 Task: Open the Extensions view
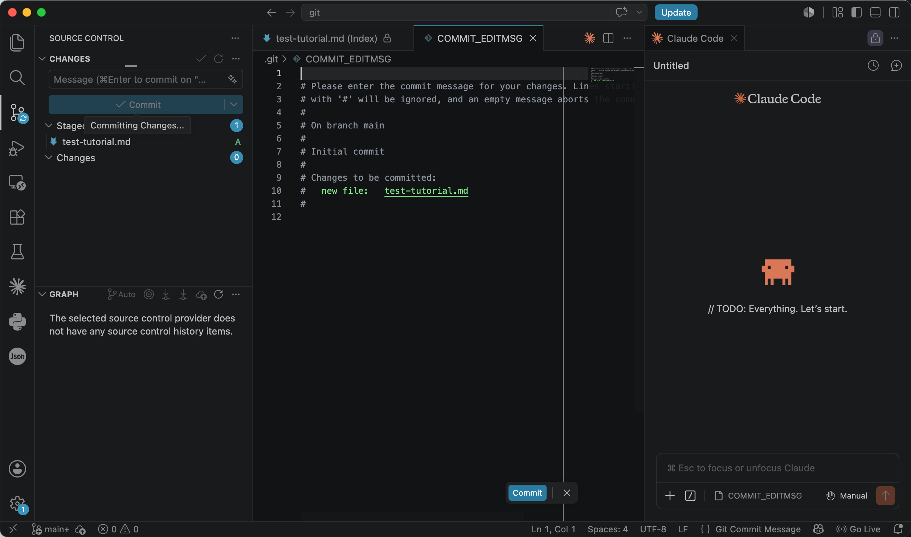[17, 217]
